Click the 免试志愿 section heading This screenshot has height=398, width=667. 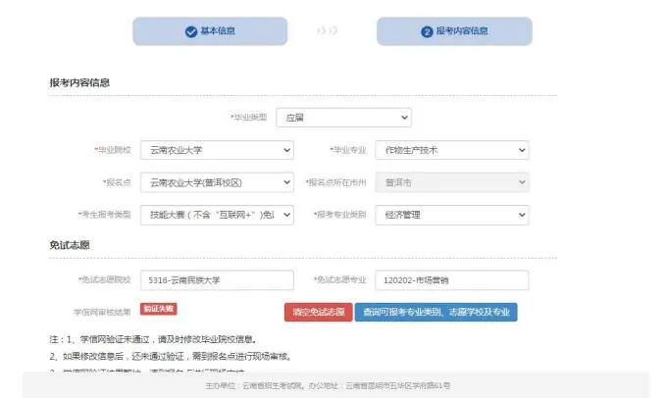click(70, 245)
